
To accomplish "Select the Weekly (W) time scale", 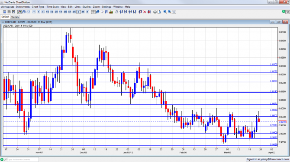I will pos(83,12).
